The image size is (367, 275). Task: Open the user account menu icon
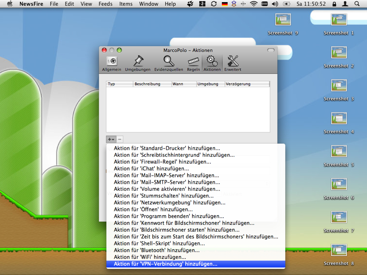[345, 4]
